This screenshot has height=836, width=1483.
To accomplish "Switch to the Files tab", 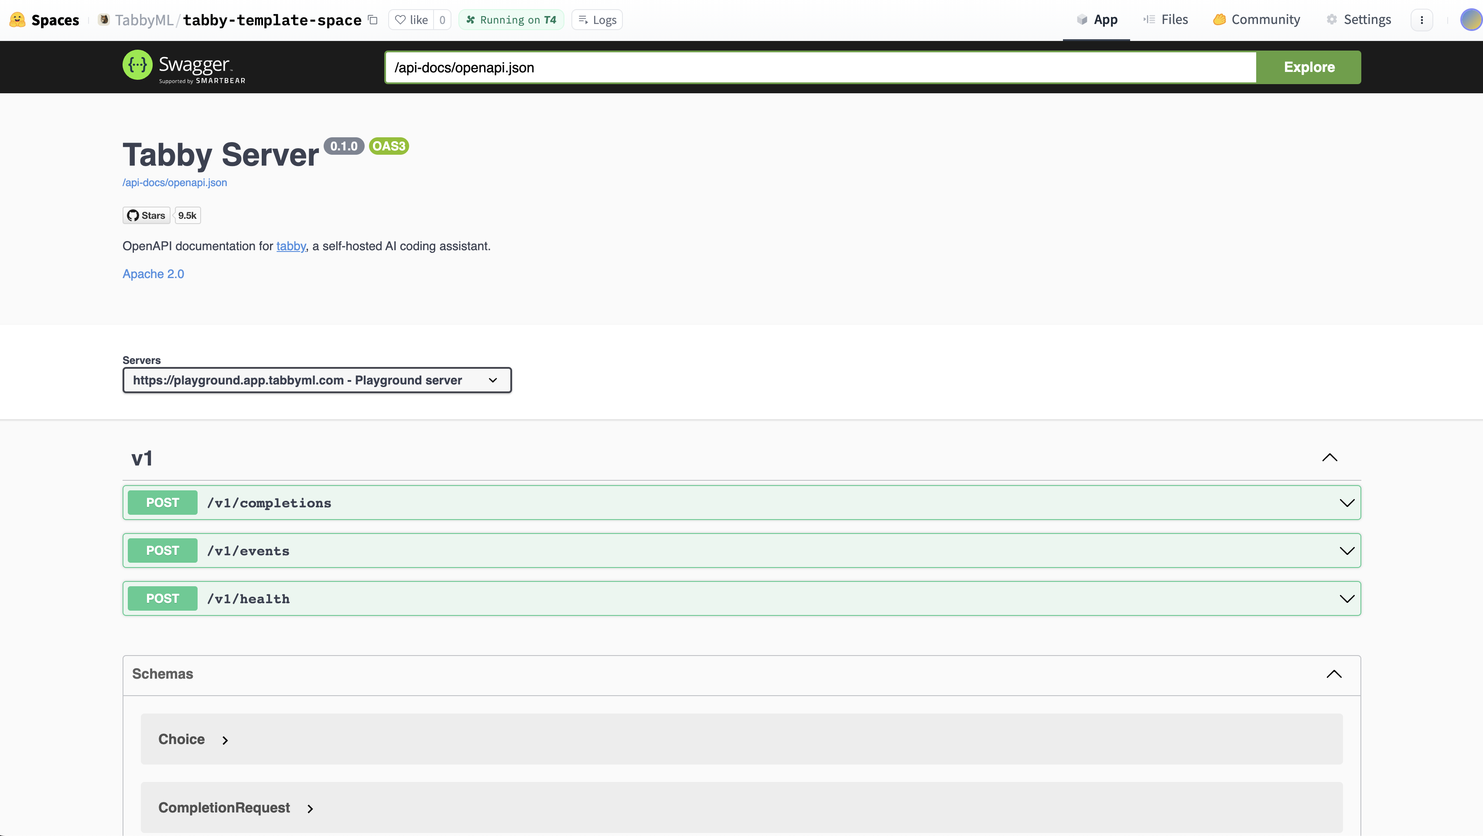I will [1165, 19].
